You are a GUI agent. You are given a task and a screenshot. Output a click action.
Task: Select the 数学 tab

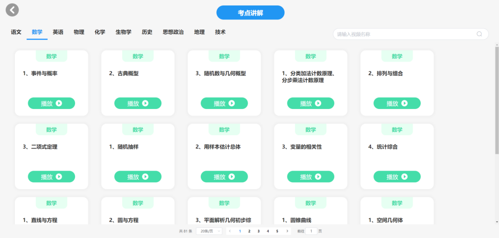[x=37, y=32]
